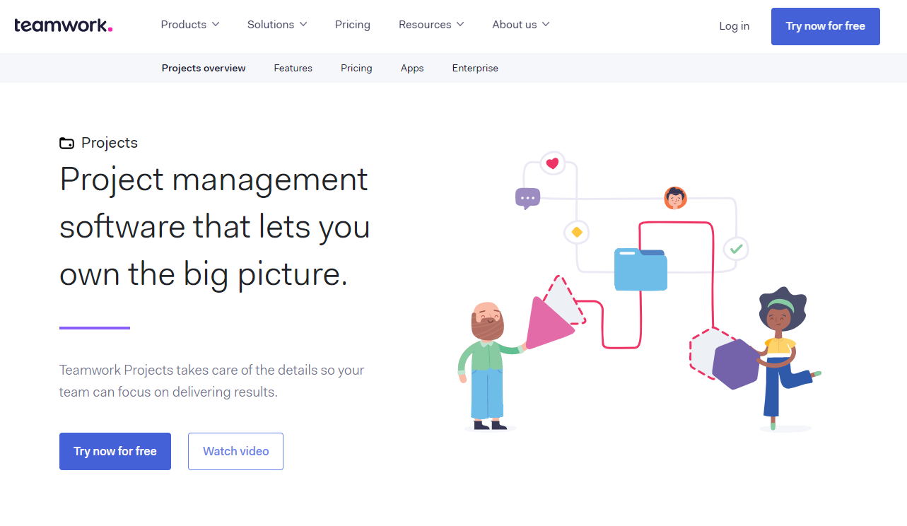Click the teamwork logo
Viewport: 907px width, 526px height.
pos(63,25)
